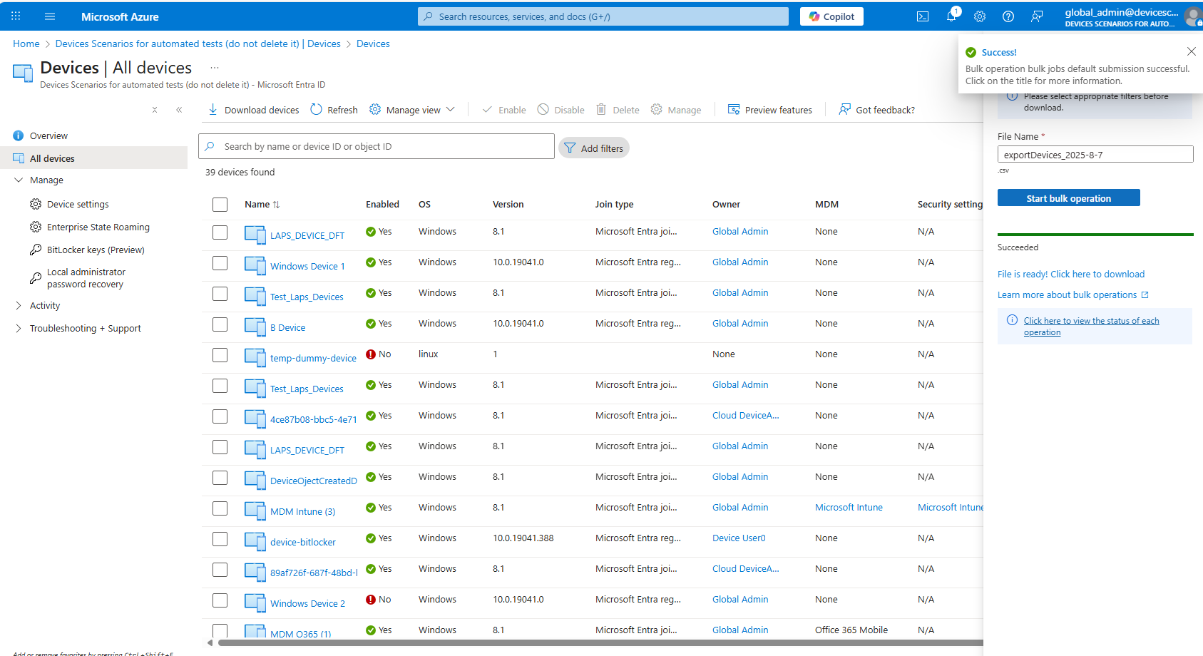Click the Download devices toolbar button
The width and height of the screenshot is (1203, 656).
click(x=254, y=110)
